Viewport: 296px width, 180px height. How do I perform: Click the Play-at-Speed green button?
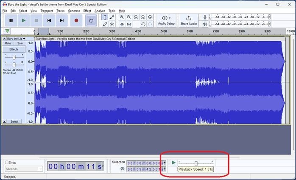174,163
